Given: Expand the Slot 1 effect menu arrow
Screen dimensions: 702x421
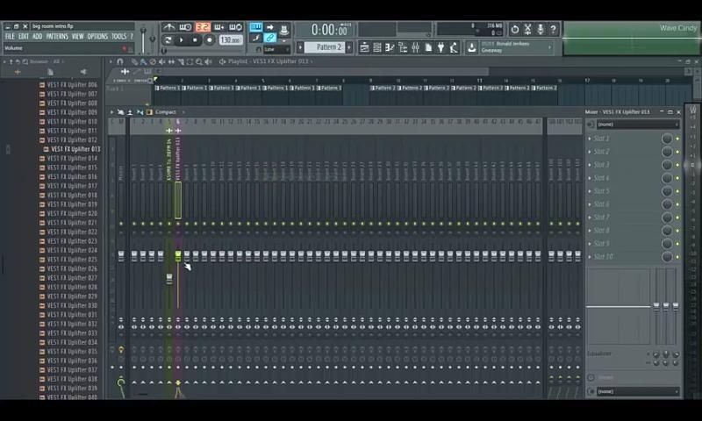Looking at the screenshot, I should click(x=590, y=139).
